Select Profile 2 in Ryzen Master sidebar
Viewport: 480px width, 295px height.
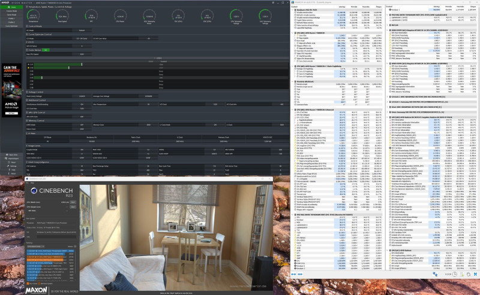pyautogui.click(x=11, y=22)
